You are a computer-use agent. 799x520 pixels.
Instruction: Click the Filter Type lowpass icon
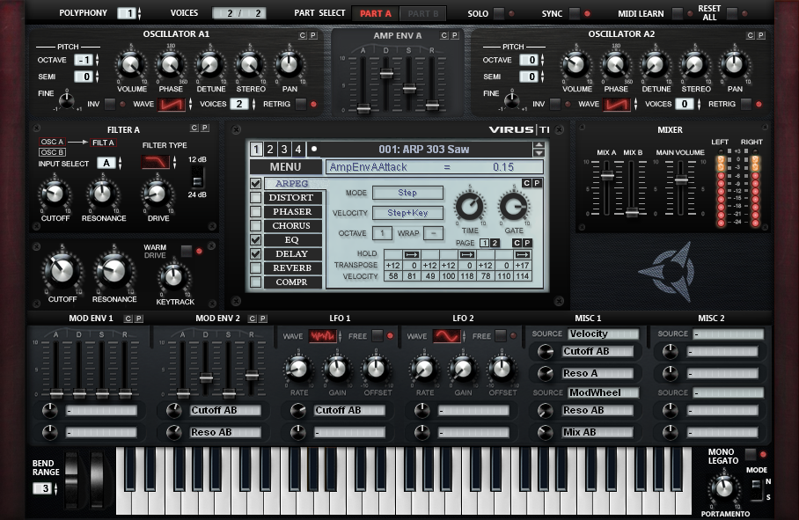tap(156, 163)
